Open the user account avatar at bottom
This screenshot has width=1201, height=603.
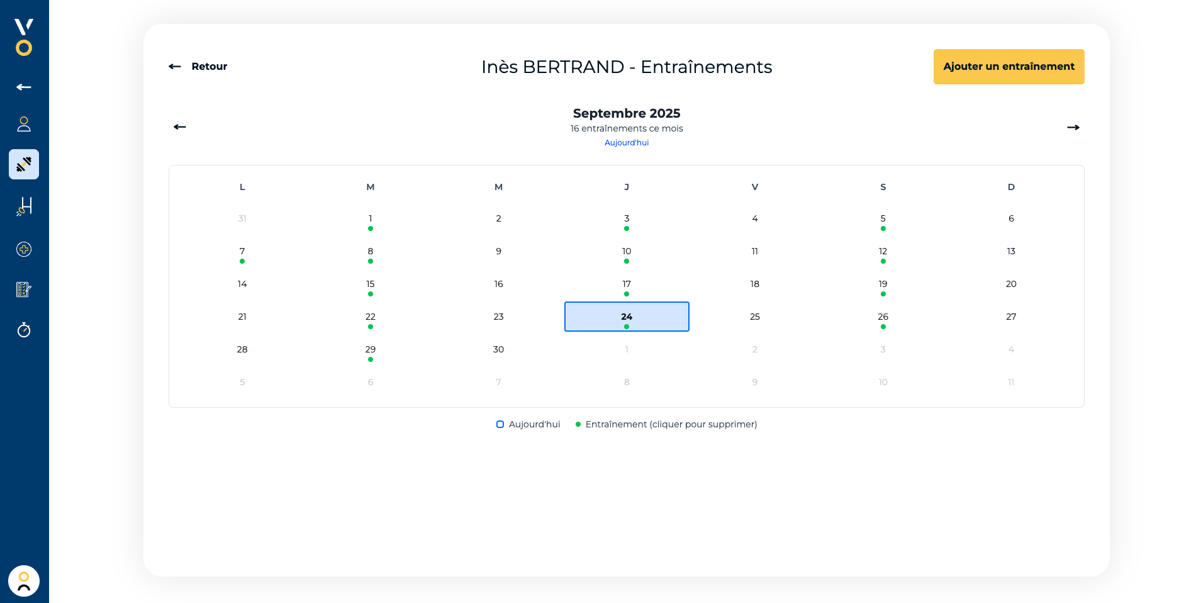tap(24, 581)
